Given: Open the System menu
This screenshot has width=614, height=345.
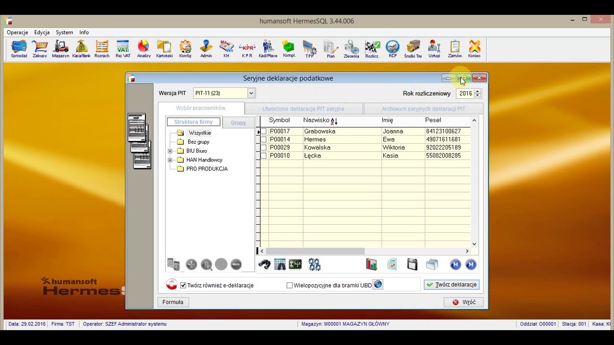Looking at the screenshot, I should tap(64, 33).
